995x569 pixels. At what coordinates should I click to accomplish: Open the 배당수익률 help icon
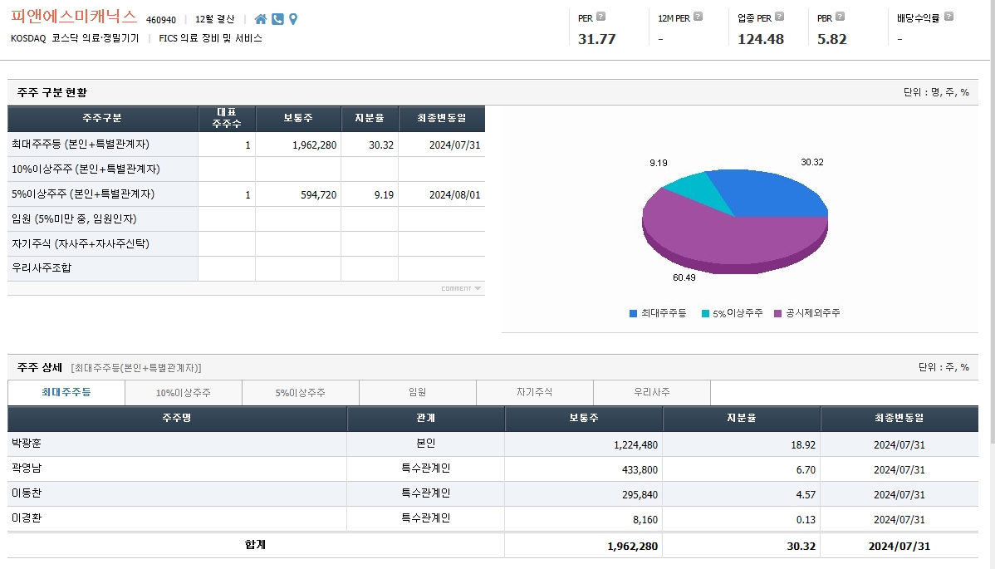(x=948, y=17)
